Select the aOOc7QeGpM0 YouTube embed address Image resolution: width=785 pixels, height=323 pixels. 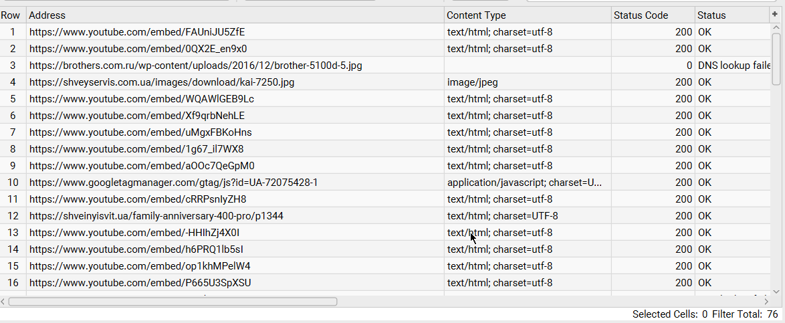click(x=142, y=165)
